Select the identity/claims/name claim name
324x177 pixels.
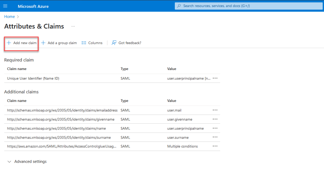pos(57,128)
